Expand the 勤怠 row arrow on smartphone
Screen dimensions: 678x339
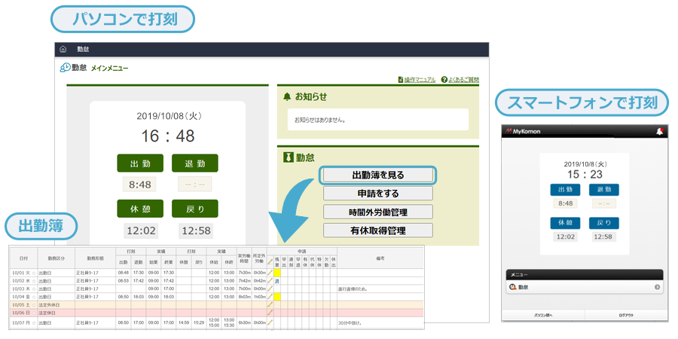point(657,287)
